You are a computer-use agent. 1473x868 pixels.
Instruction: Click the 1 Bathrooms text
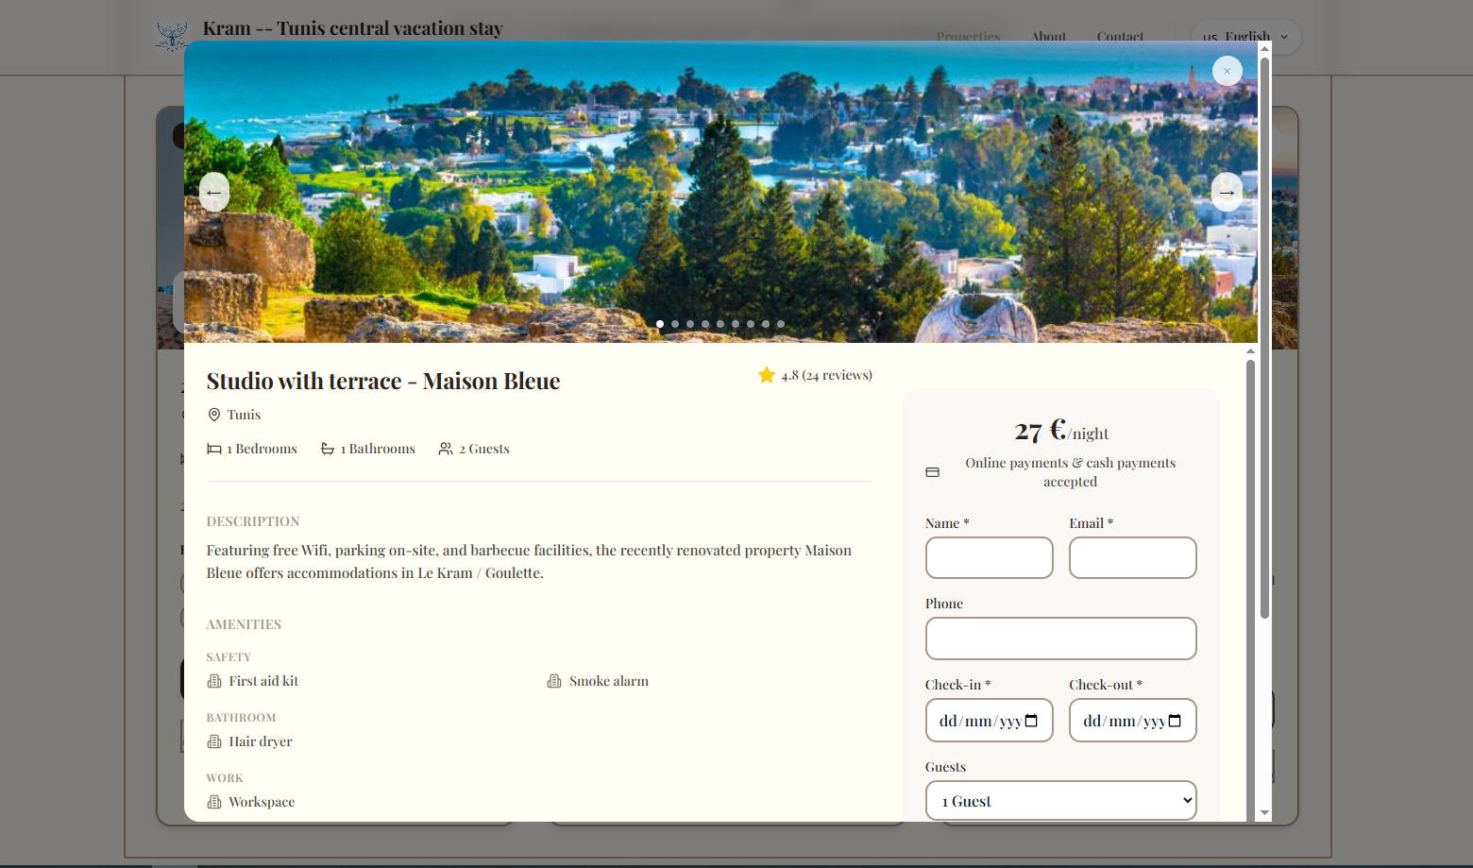click(378, 449)
